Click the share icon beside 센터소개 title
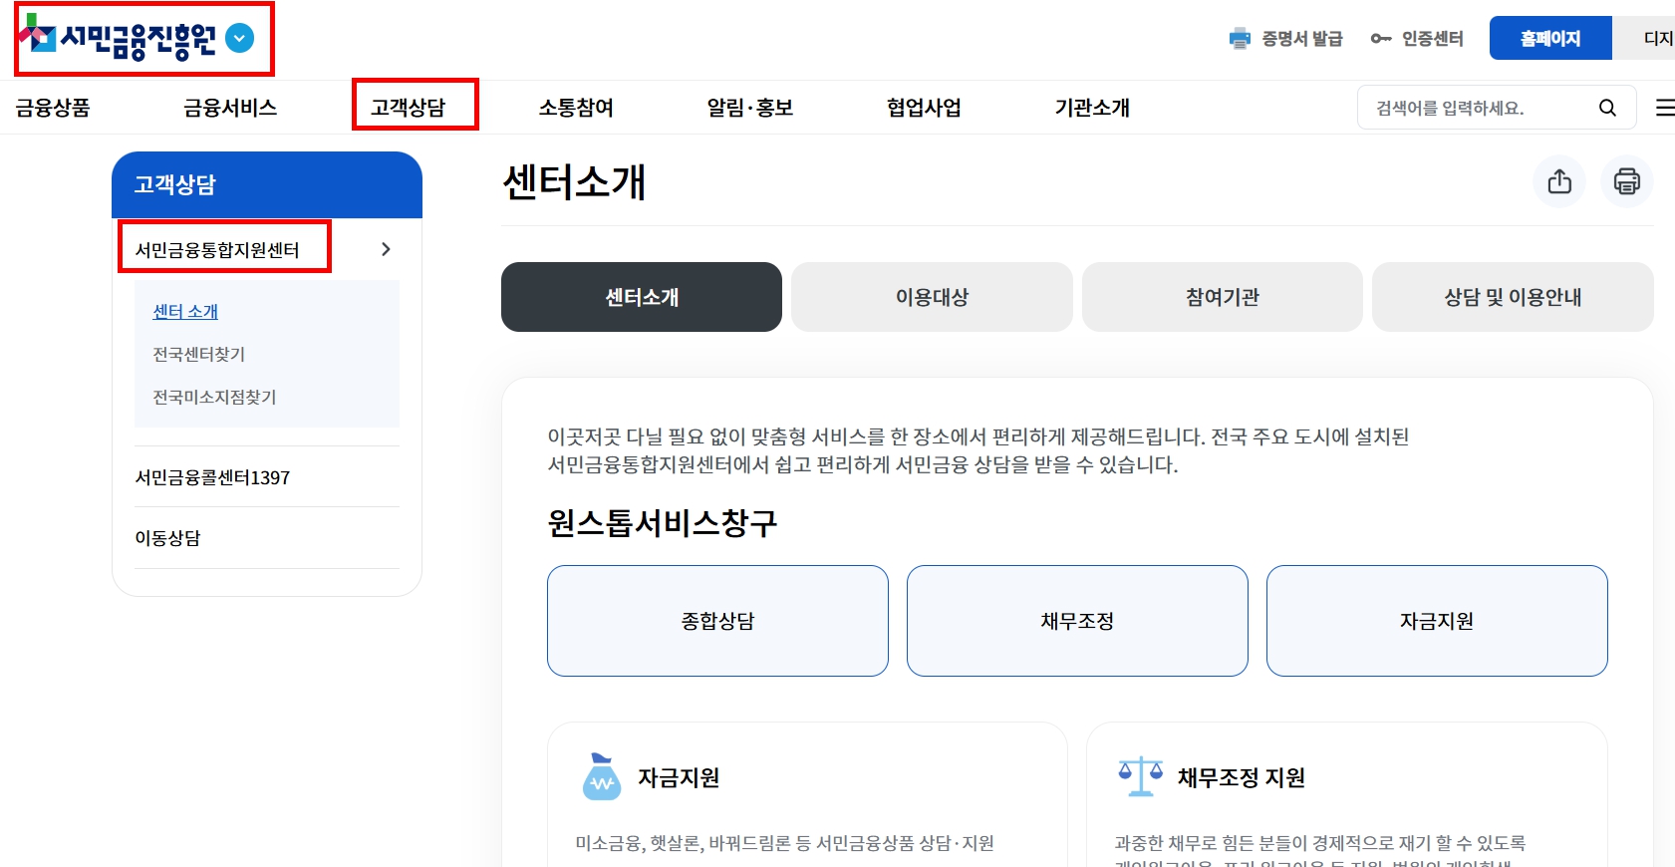 click(x=1559, y=181)
